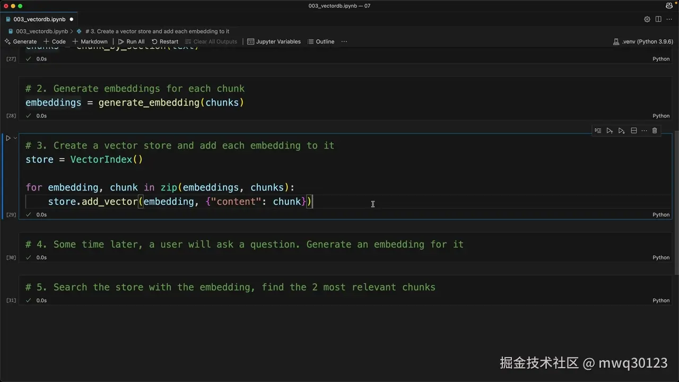Toggle the Outline view
The width and height of the screenshot is (679, 382).
coord(321,41)
